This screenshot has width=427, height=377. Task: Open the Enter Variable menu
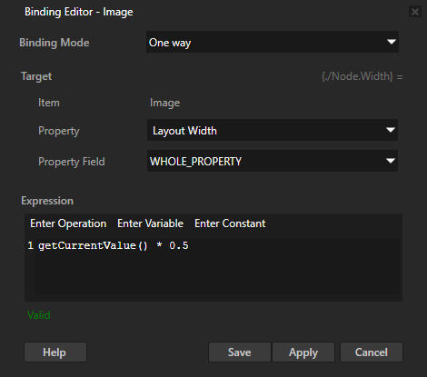[x=150, y=223]
